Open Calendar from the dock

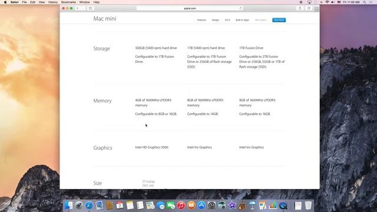(x=120, y=206)
